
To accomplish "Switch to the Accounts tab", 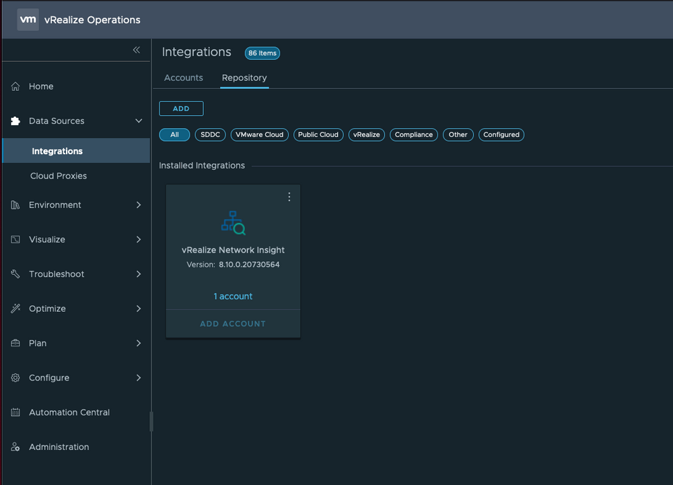I will (x=184, y=77).
